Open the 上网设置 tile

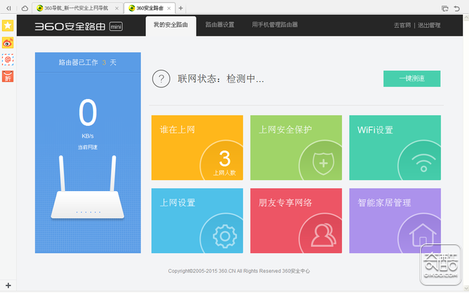click(197, 221)
